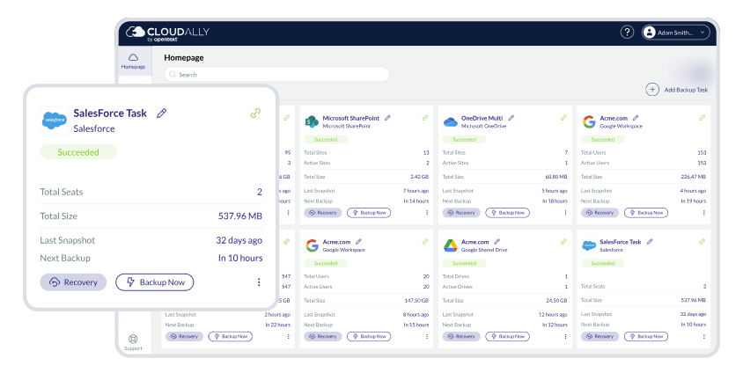Screen dimensions: 743x373
Task: Click the CloudAlly logo in header
Action: pyautogui.click(x=167, y=33)
